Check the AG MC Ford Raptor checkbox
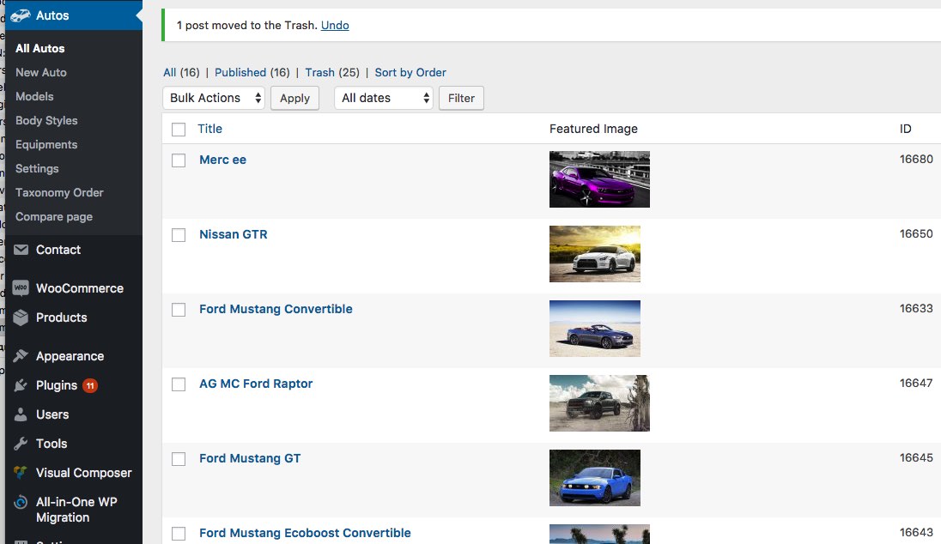The width and height of the screenshot is (941, 544). pos(179,384)
